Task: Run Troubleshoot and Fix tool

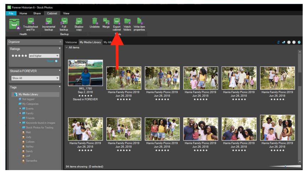Action: (31, 24)
